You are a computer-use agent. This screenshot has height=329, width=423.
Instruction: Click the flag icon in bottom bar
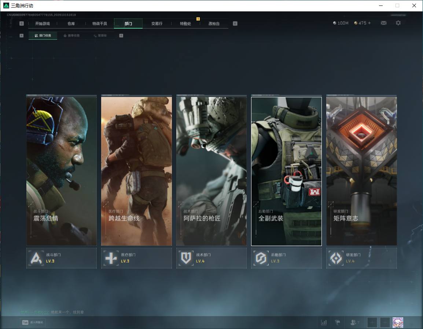pos(338,322)
